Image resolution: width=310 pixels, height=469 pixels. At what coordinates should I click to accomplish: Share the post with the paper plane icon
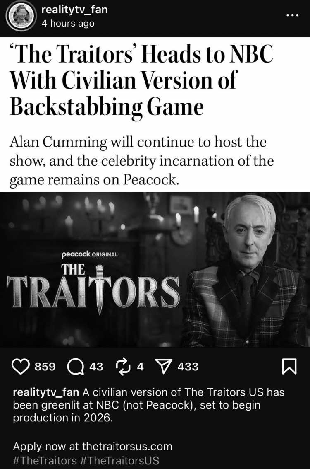pyautogui.click(x=164, y=367)
